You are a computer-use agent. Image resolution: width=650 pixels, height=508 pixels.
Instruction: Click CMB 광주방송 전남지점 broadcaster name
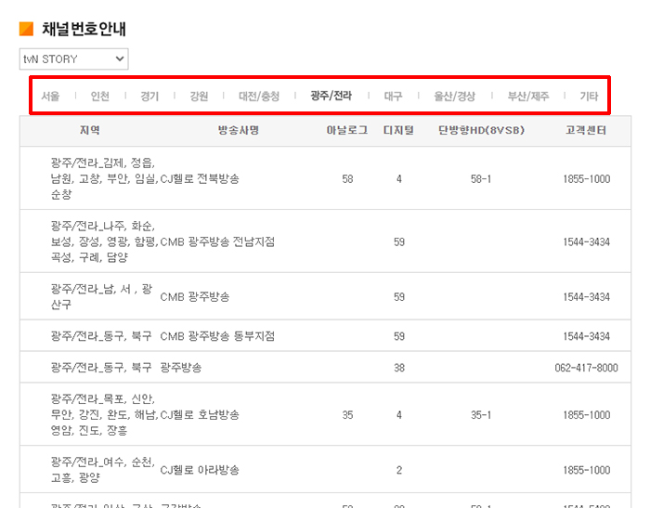217,241
